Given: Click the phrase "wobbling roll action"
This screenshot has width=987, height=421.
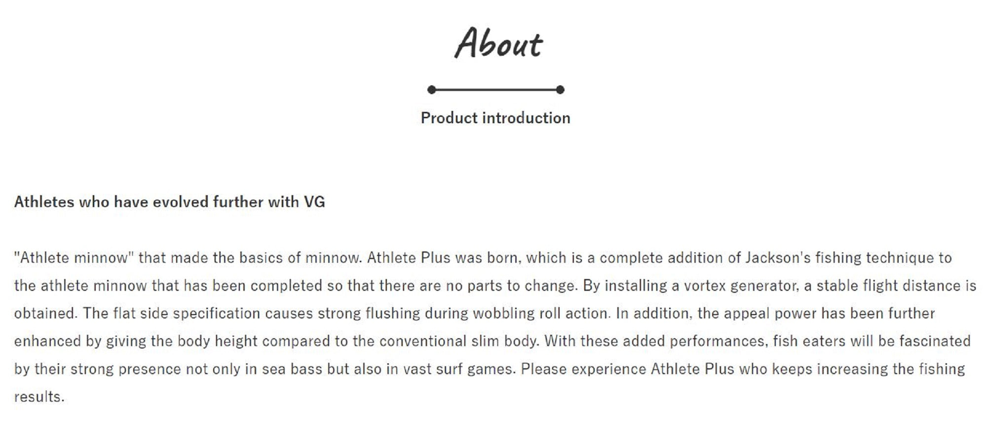Looking at the screenshot, I should pos(540,314).
